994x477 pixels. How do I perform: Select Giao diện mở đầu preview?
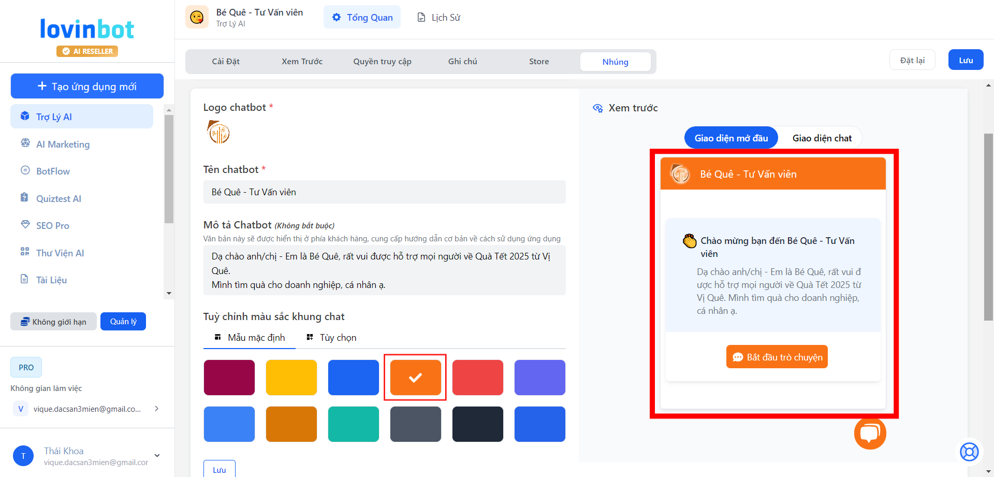(x=731, y=138)
